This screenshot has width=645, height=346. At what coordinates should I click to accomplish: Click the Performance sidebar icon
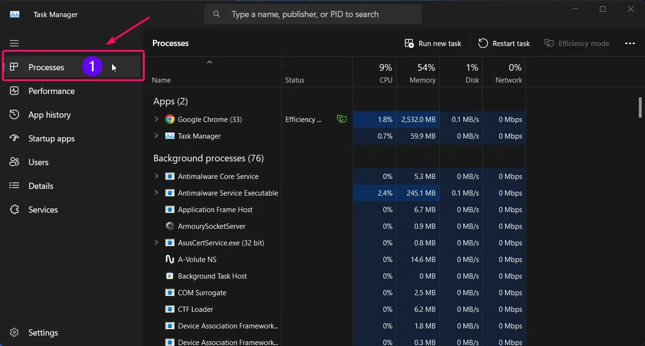14,91
